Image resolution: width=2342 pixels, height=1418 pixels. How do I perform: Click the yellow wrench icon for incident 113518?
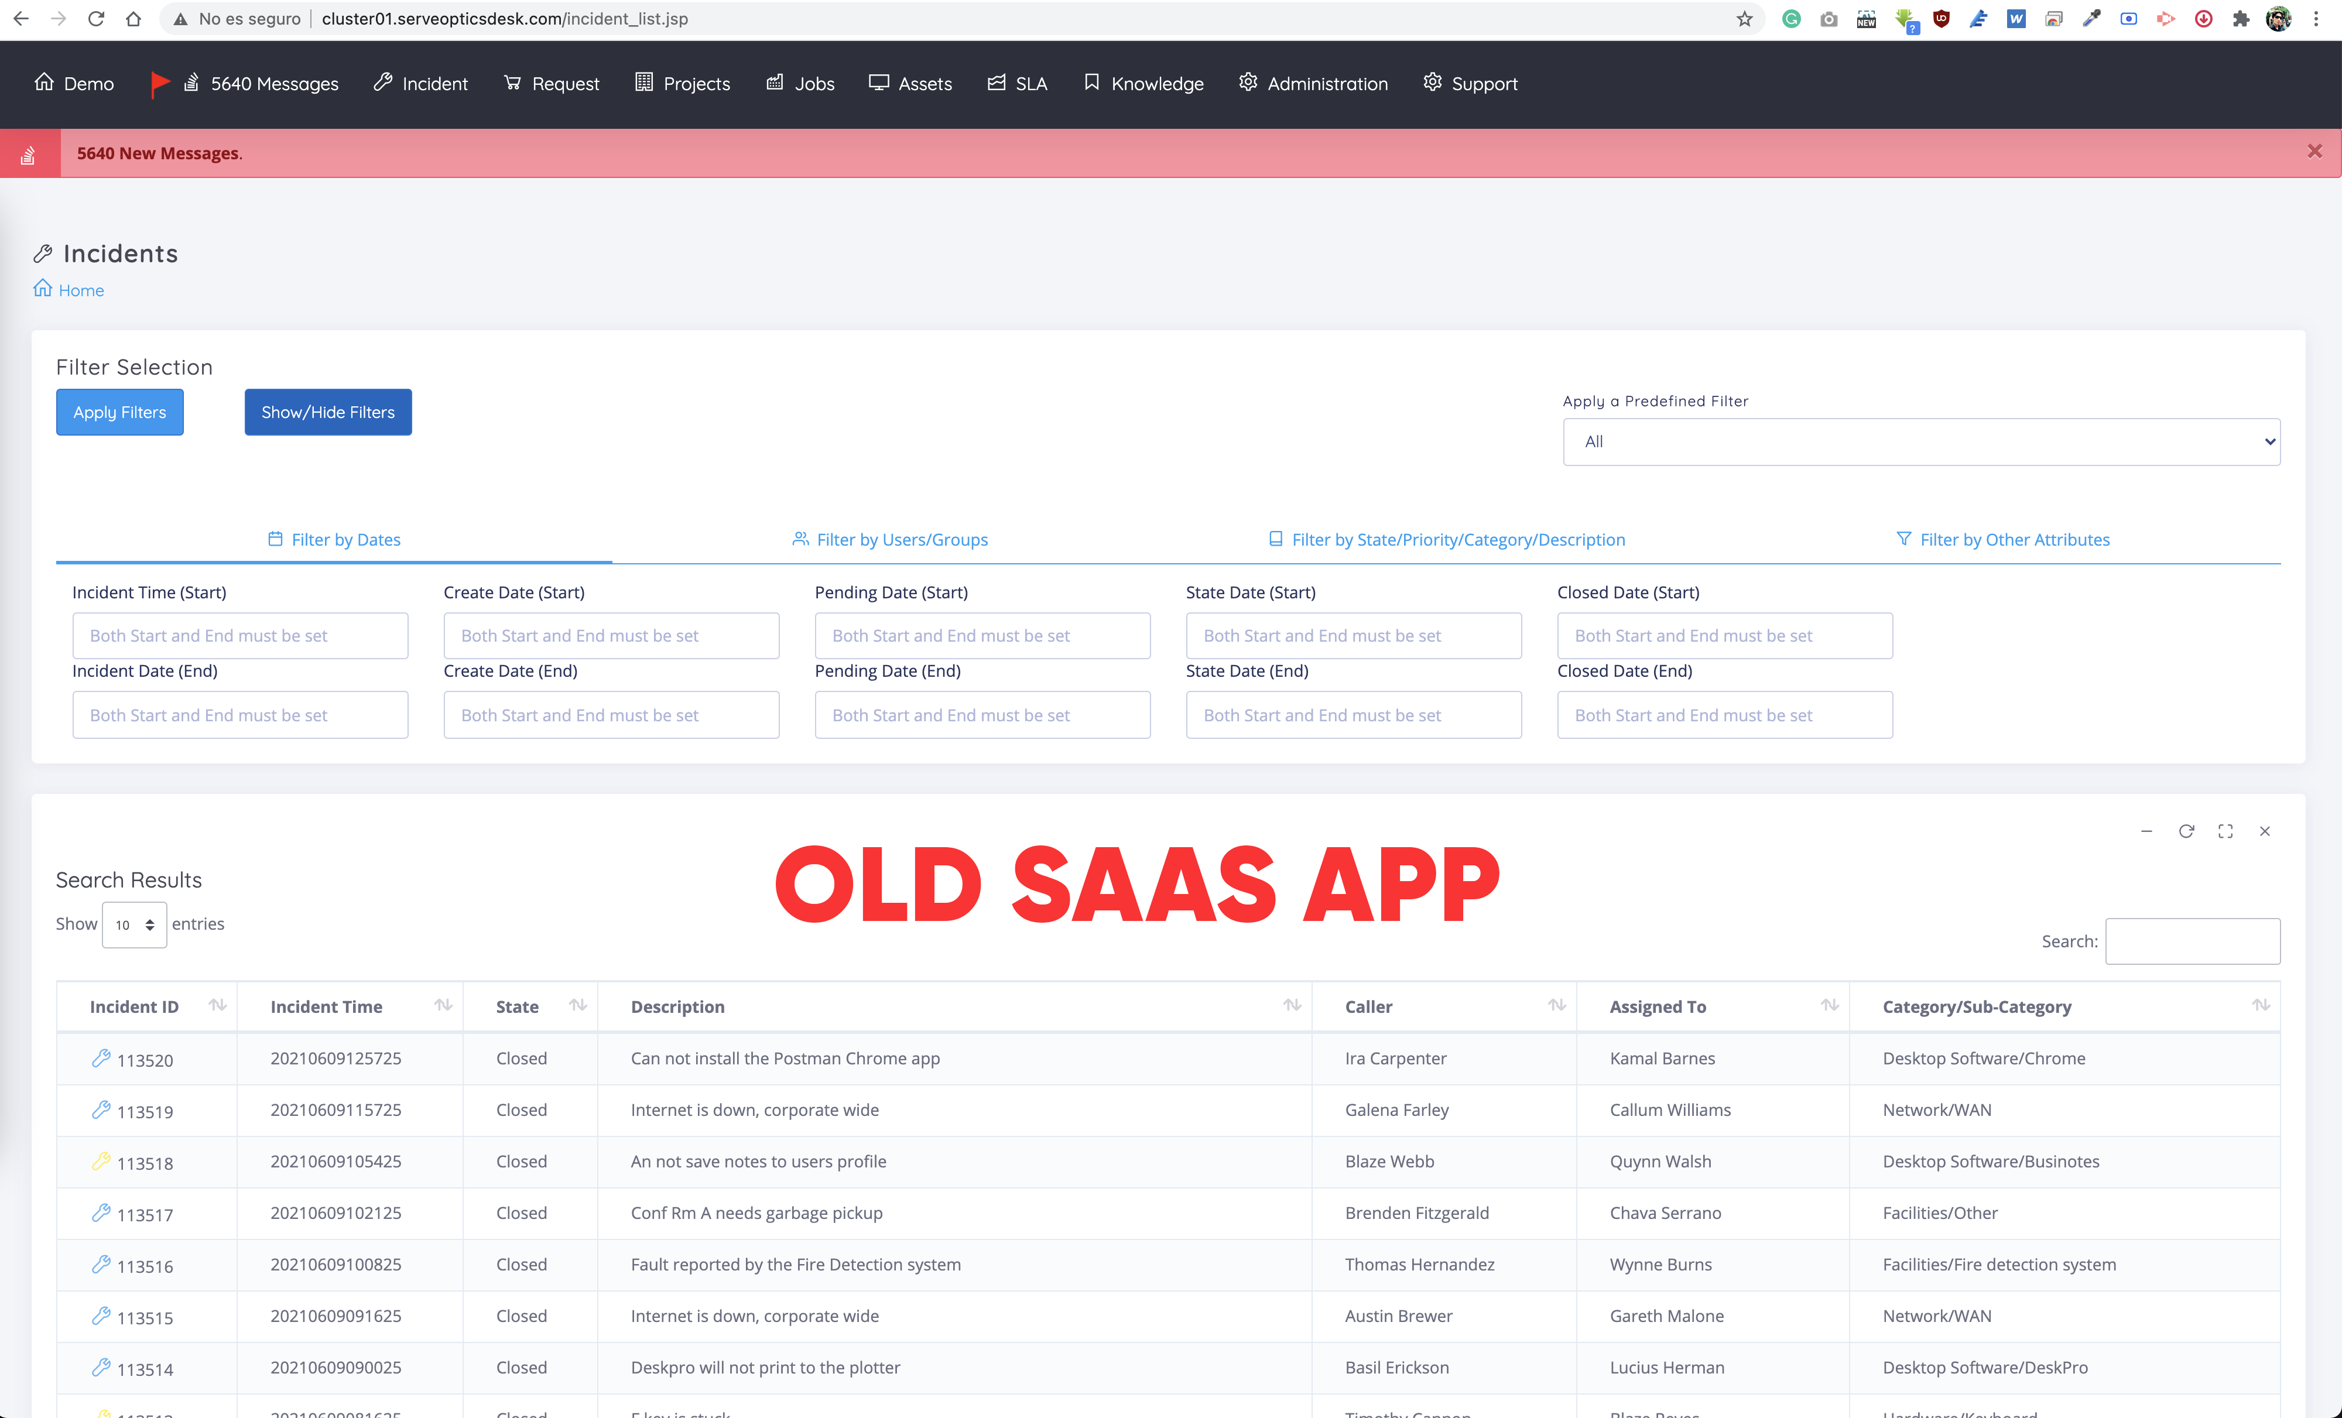click(x=101, y=1160)
